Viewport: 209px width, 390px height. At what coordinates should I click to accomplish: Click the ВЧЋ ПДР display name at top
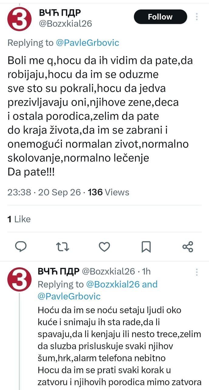click(x=60, y=12)
